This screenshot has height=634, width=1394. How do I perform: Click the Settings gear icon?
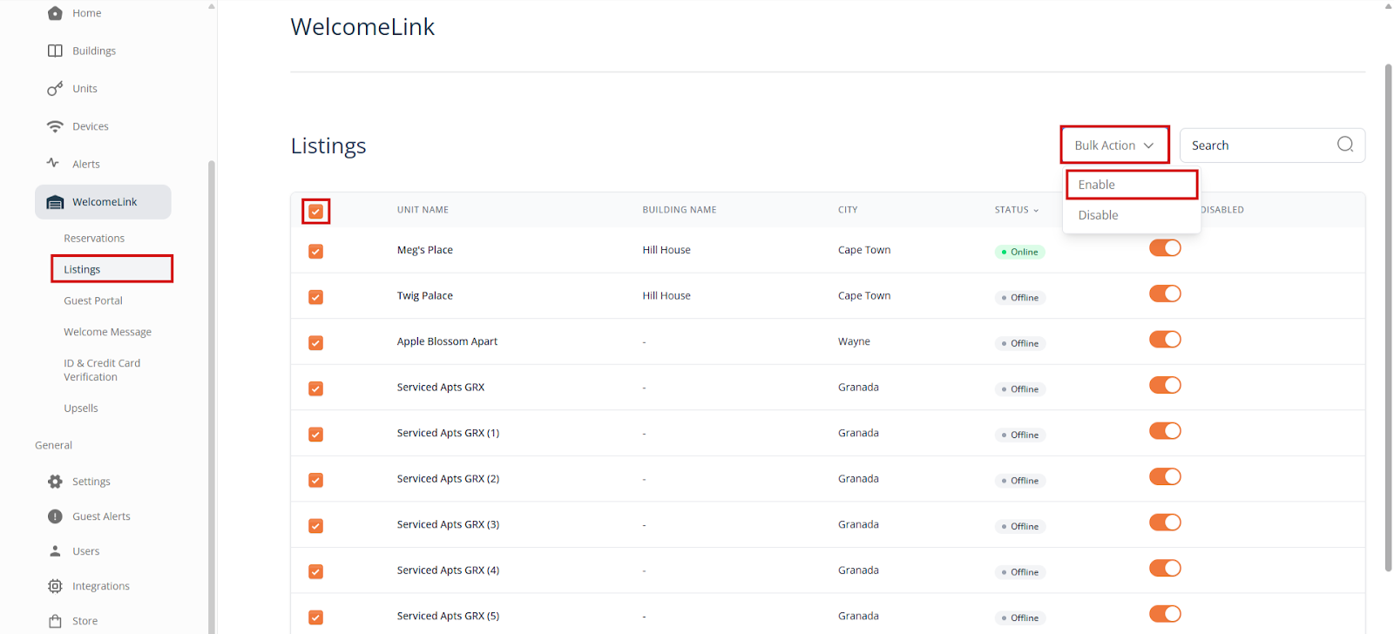pyautogui.click(x=55, y=482)
